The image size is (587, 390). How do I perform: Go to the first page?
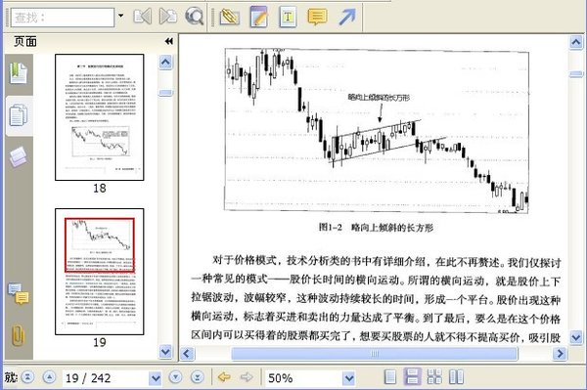pos(27,377)
